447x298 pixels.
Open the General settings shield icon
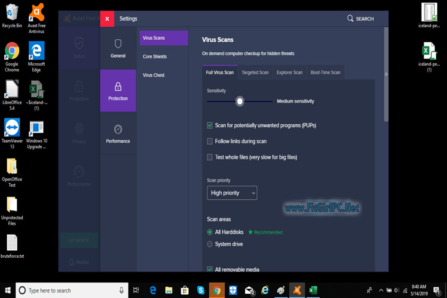pyautogui.click(x=118, y=44)
